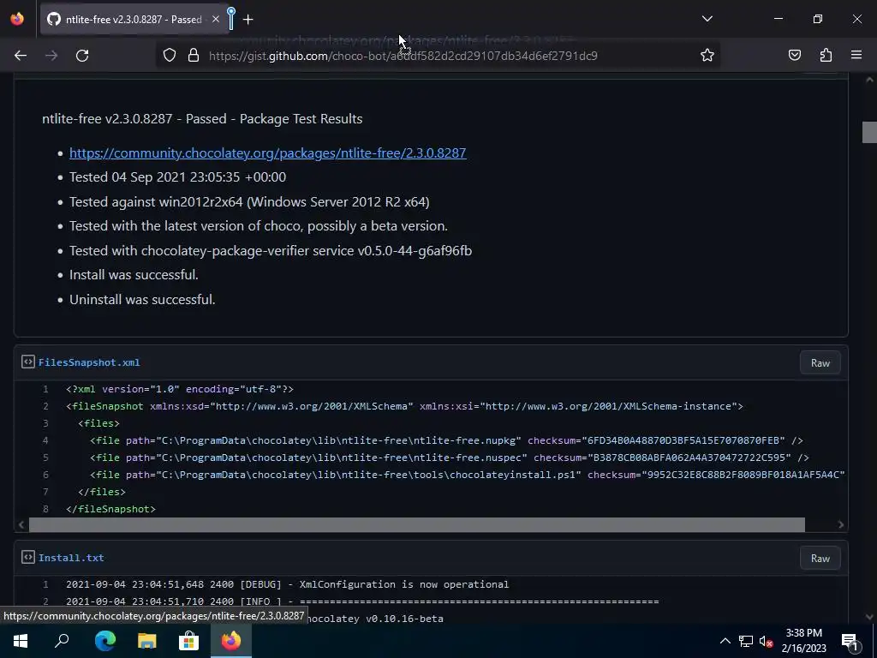This screenshot has width=877, height=658.
Task: Click Firefox icon in the taskbar
Action: point(230,641)
